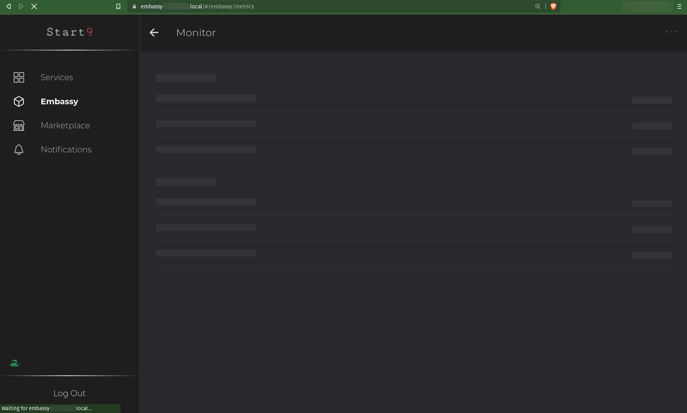Click the green snake logo
This screenshot has width=687, height=413.
14,363
